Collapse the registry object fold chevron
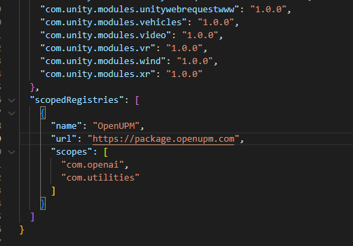Image resolution: width=353 pixels, height=246 pixels. tap(12, 113)
